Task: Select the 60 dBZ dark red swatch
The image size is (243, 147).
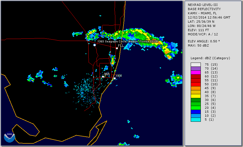Action: tap(195, 76)
